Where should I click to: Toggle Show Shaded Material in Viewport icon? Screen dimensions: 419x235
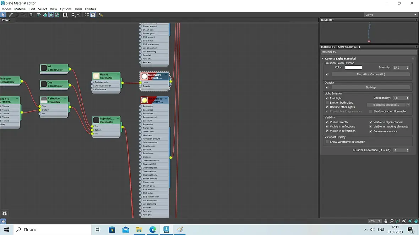[x=51, y=15]
